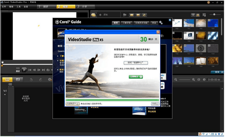
Task: Select the V09 monitor video thumbnail
Action: 189,36
